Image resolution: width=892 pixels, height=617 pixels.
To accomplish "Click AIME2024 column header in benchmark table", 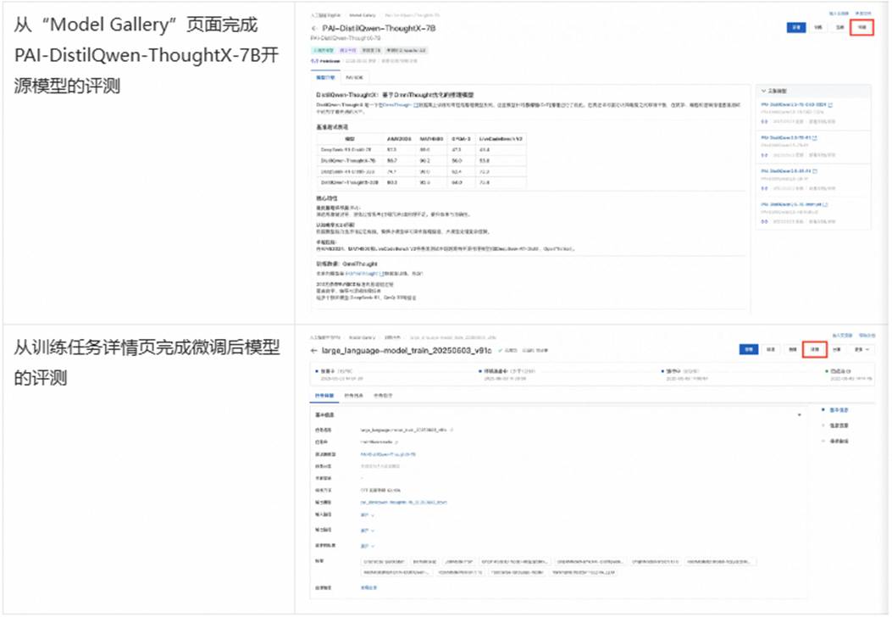I will tap(399, 139).
